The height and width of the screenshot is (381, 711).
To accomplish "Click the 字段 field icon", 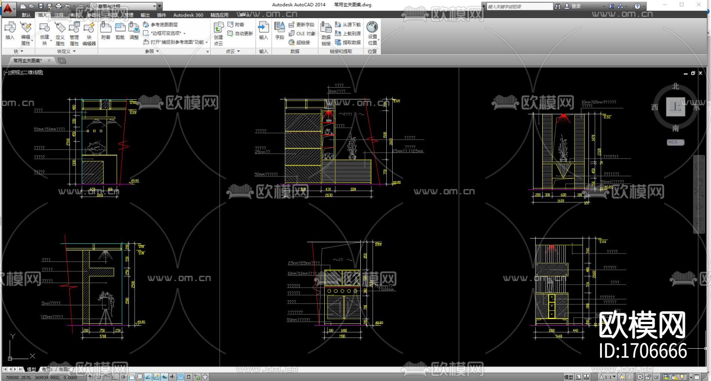I will (x=280, y=30).
